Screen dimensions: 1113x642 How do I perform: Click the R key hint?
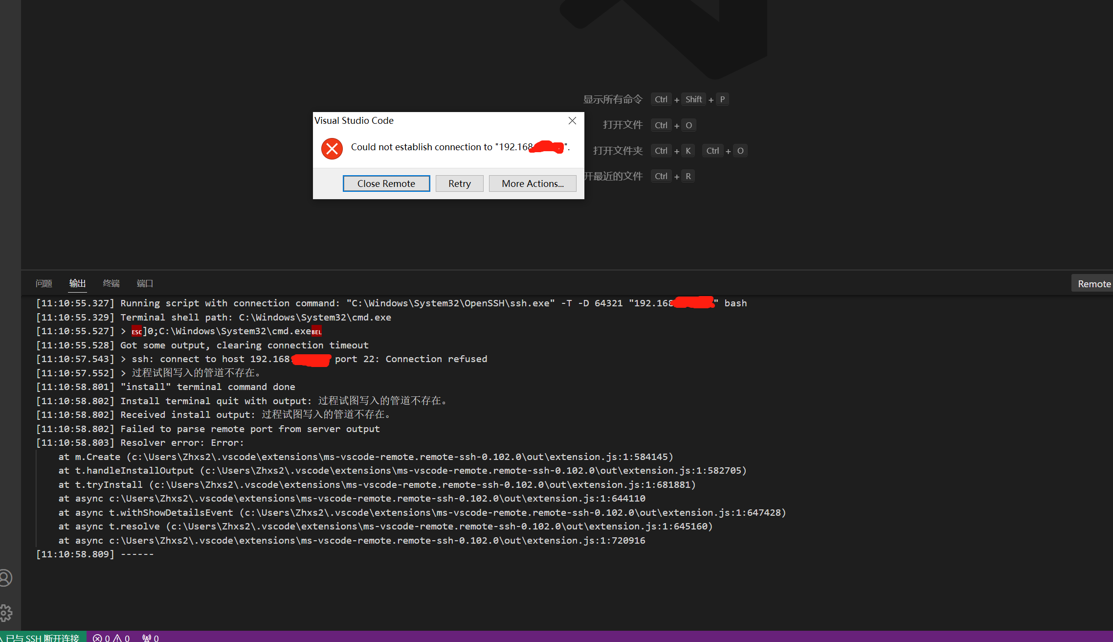pos(688,176)
